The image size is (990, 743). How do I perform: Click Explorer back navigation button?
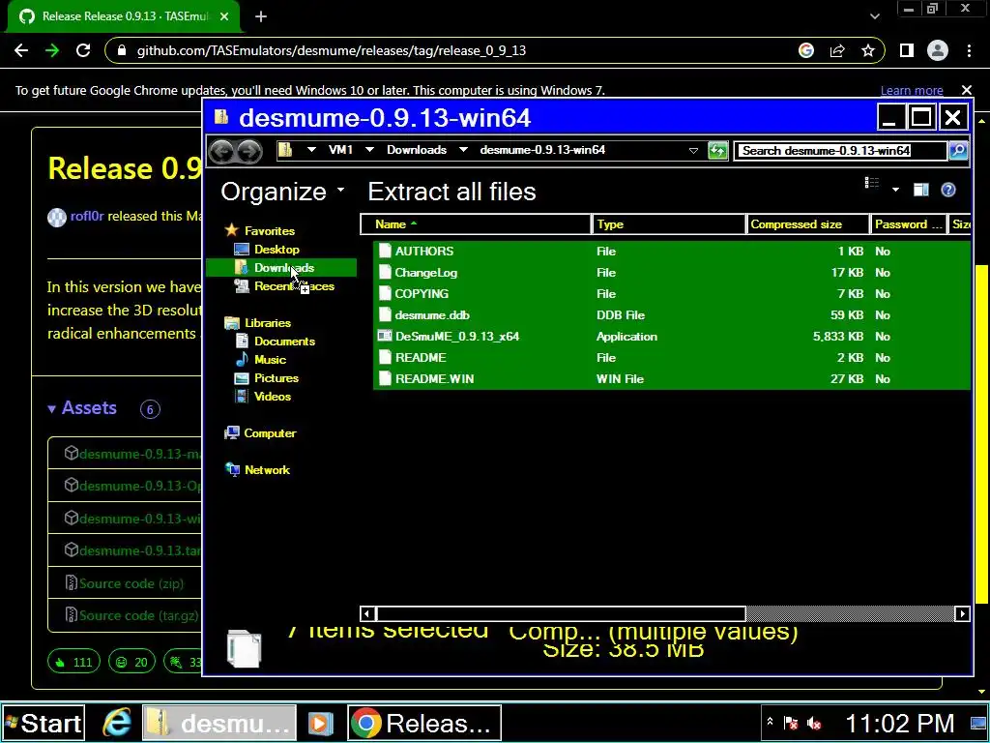click(221, 150)
